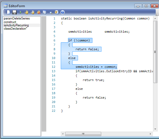This screenshot has height=139, width=159.
Task: Remove all breakpoints (hand with red X)
Action: [x=39, y=12]
